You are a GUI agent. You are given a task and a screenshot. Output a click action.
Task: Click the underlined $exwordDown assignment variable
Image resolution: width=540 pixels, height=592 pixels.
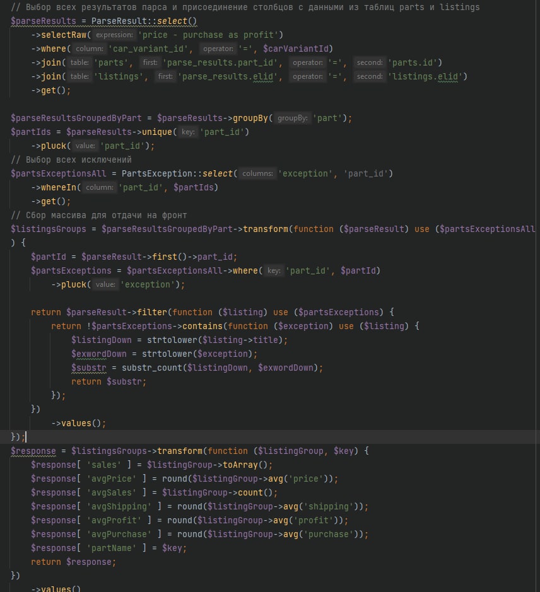coord(98,354)
